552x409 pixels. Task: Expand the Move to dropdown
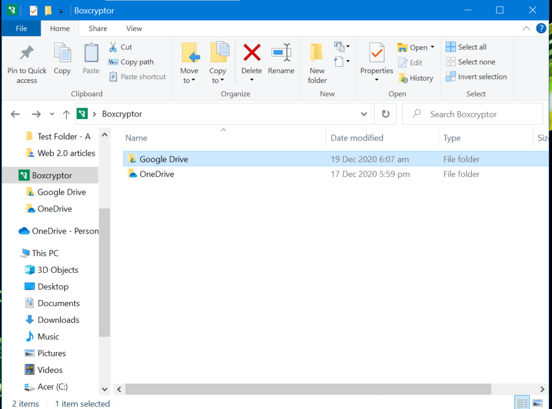pos(189,80)
